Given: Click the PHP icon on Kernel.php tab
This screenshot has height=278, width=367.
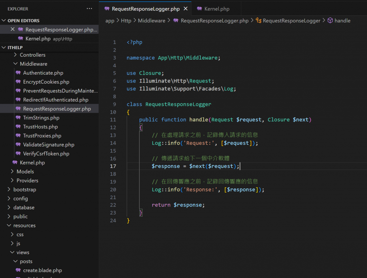Looking at the screenshot, I should pyautogui.click(x=199, y=9).
